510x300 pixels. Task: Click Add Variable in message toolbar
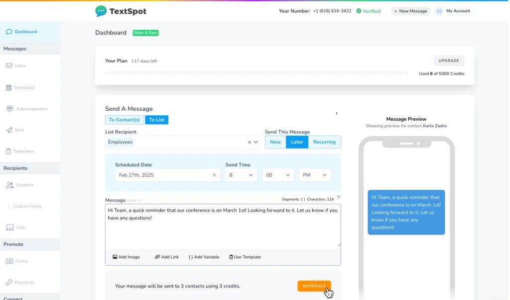click(204, 257)
